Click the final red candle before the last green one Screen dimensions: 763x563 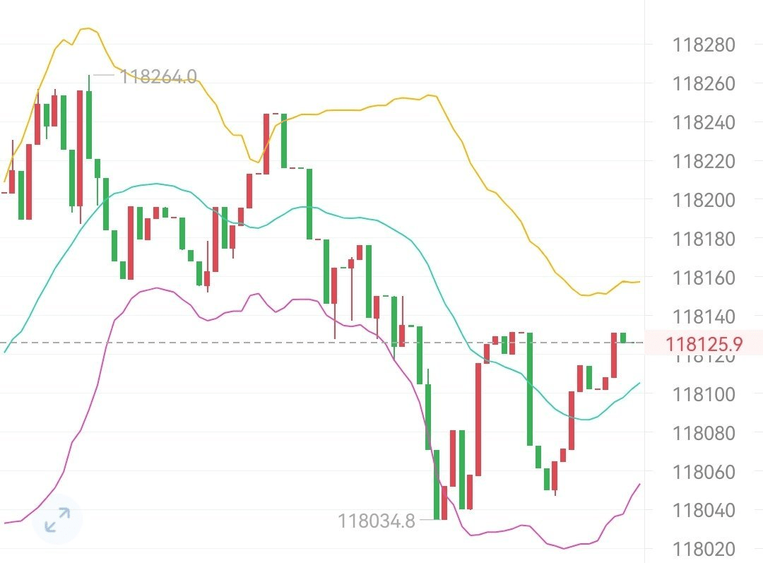click(x=614, y=355)
